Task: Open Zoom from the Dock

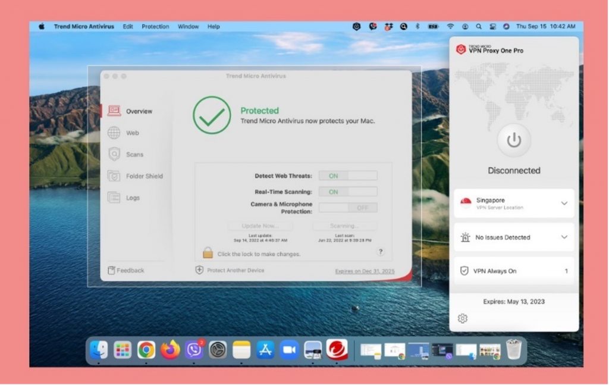Action: 289,350
